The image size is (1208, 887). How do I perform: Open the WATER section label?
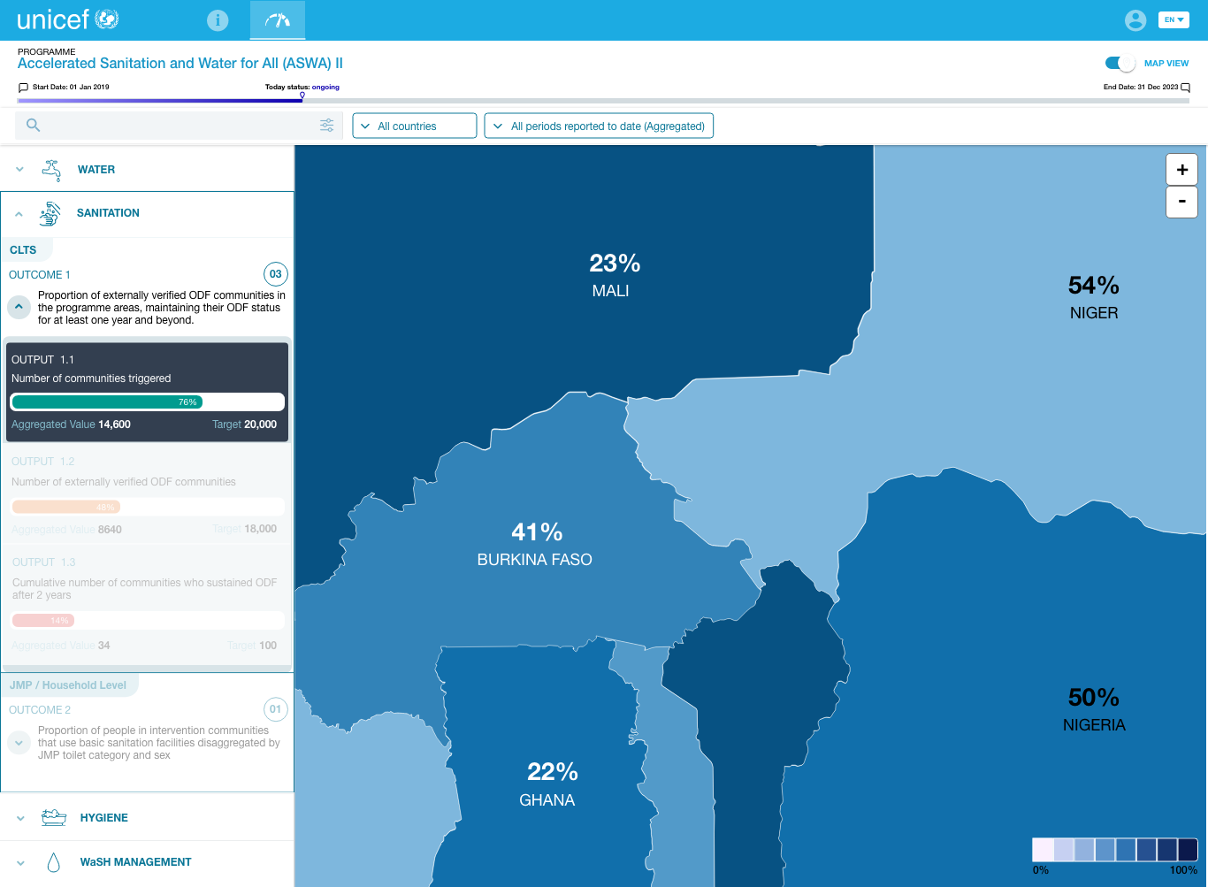[96, 170]
